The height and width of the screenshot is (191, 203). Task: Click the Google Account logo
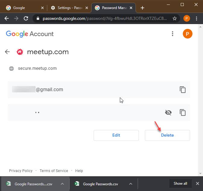click(x=30, y=34)
